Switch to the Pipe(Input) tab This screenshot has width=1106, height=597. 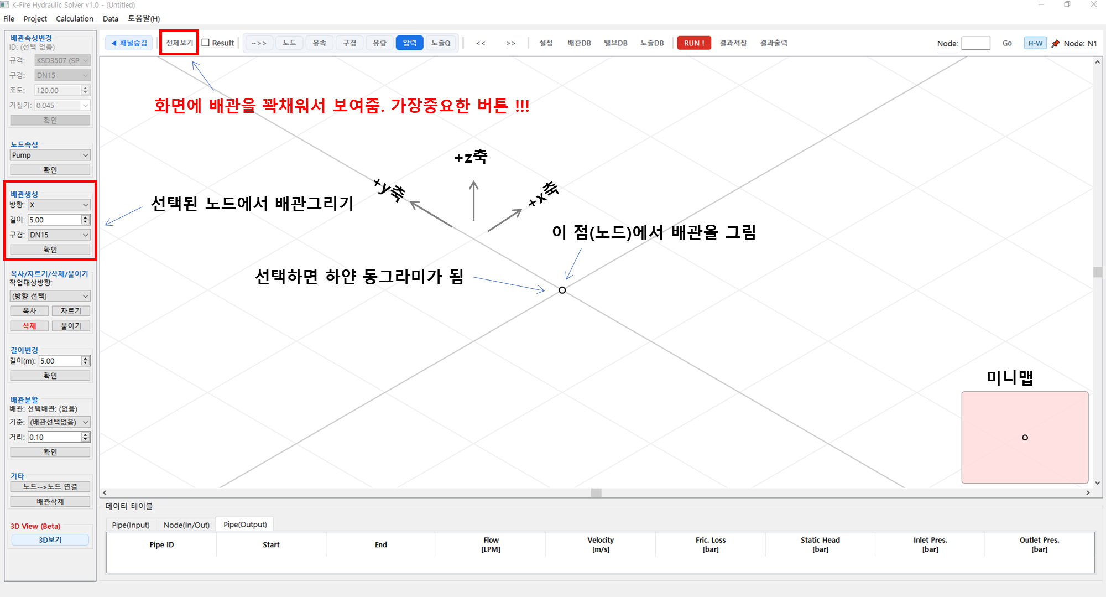tap(131, 525)
